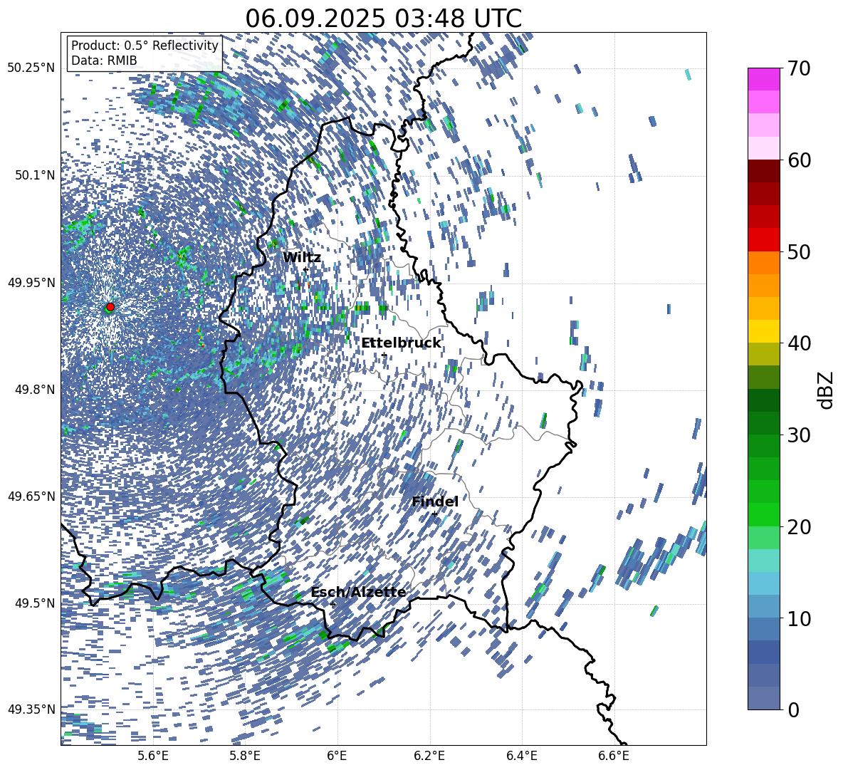Click the 20 colorbar tick label
The width and height of the screenshot is (843, 770).
[x=799, y=526]
